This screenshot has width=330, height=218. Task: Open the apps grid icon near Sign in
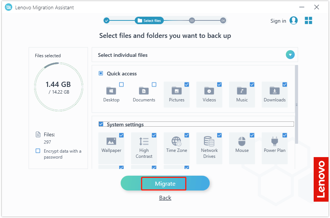(x=308, y=21)
